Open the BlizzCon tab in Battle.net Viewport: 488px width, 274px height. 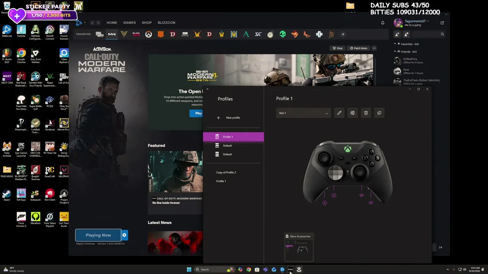pyautogui.click(x=167, y=23)
